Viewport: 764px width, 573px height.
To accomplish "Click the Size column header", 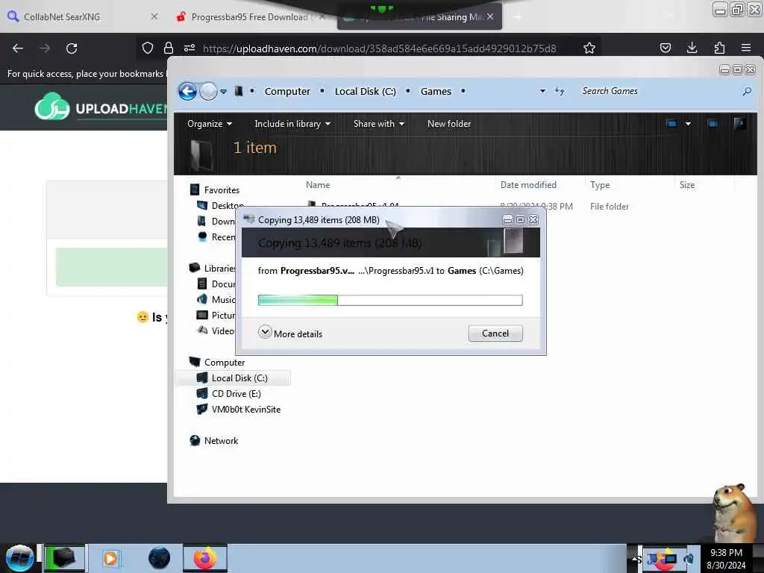I will pyautogui.click(x=687, y=185).
